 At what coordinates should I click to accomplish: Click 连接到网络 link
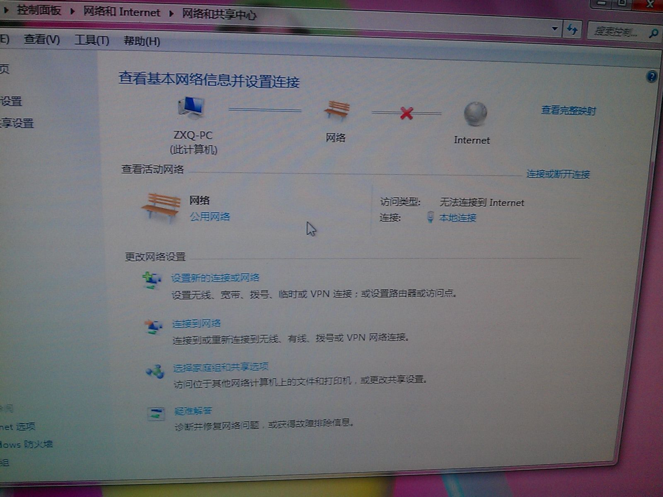coord(196,323)
